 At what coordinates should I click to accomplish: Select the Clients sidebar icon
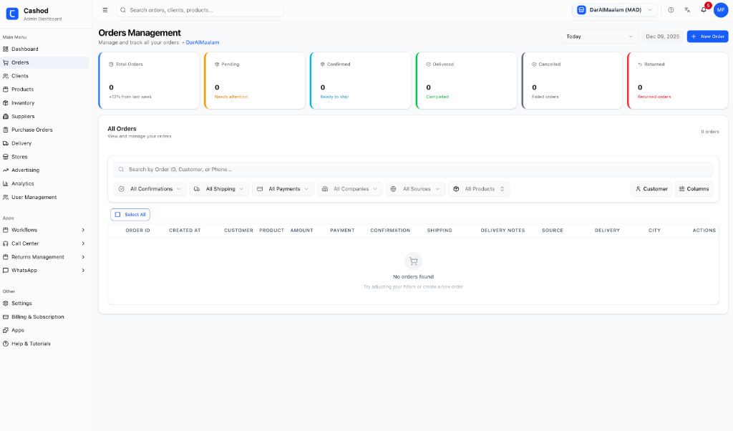tap(7, 75)
